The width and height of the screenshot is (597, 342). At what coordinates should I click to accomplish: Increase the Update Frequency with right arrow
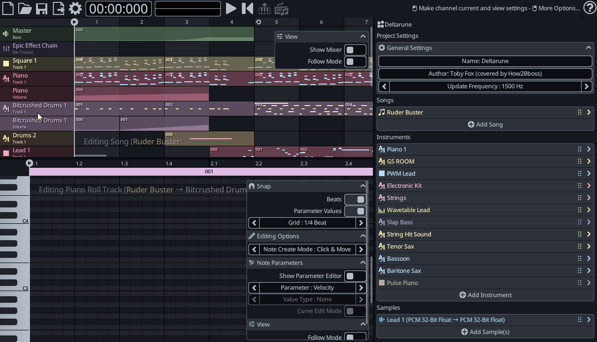(x=587, y=86)
